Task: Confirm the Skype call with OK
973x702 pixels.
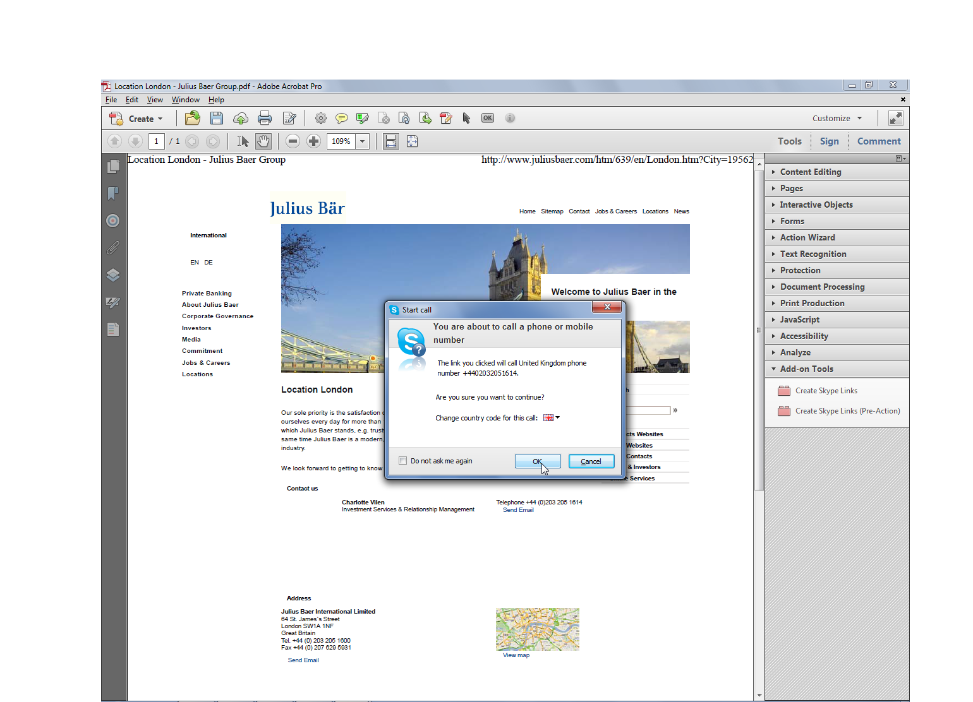Action: (538, 461)
